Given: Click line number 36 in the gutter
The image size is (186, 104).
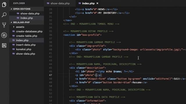Looking at the screenshot, I should 51,35.
